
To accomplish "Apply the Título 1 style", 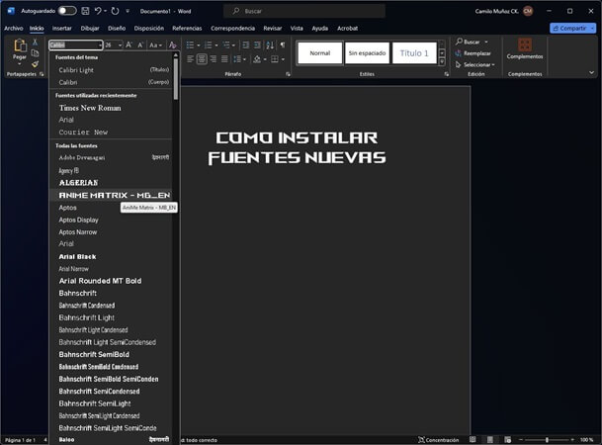I will [x=414, y=53].
